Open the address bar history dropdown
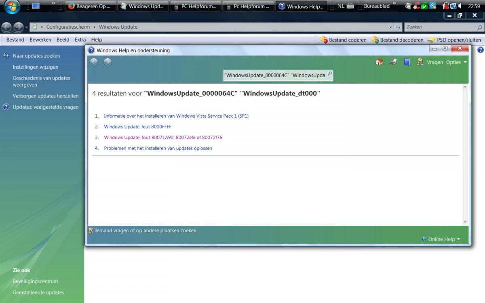This screenshot has width=485, height=303. [390, 27]
